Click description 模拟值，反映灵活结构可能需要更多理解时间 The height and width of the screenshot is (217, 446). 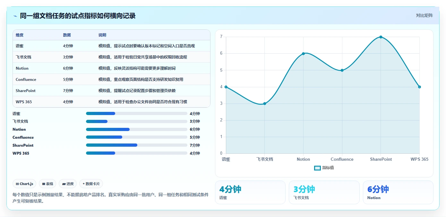pos(137,68)
